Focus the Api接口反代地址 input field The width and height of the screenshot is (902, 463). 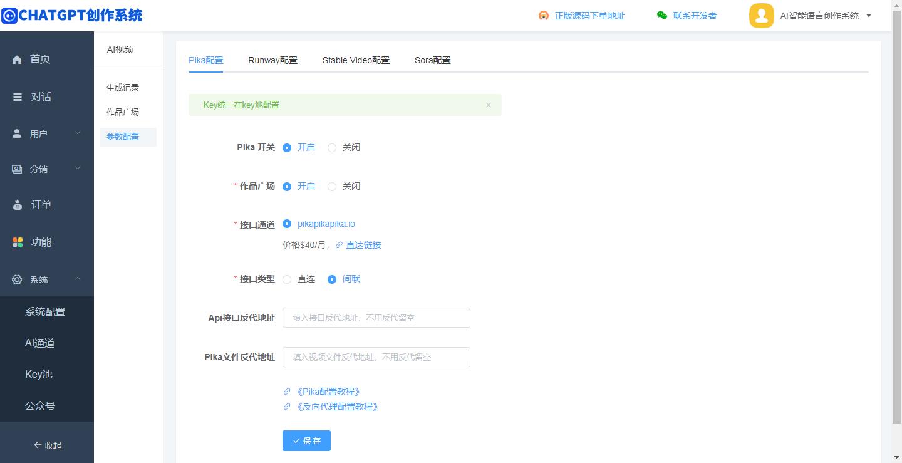point(376,318)
